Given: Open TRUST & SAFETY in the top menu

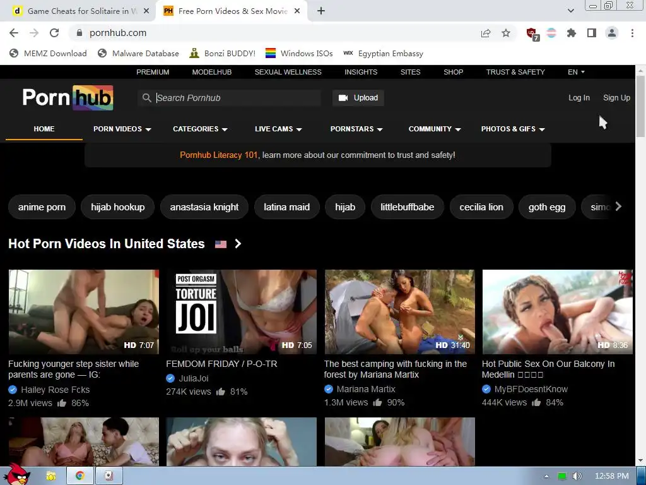Looking at the screenshot, I should tap(515, 72).
